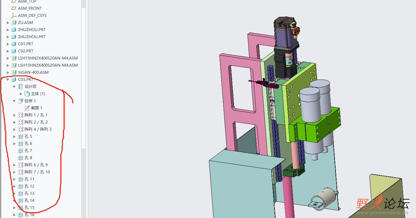
Task: Click the 孔 13 hole feature icon
Action: tap(20, 193)
